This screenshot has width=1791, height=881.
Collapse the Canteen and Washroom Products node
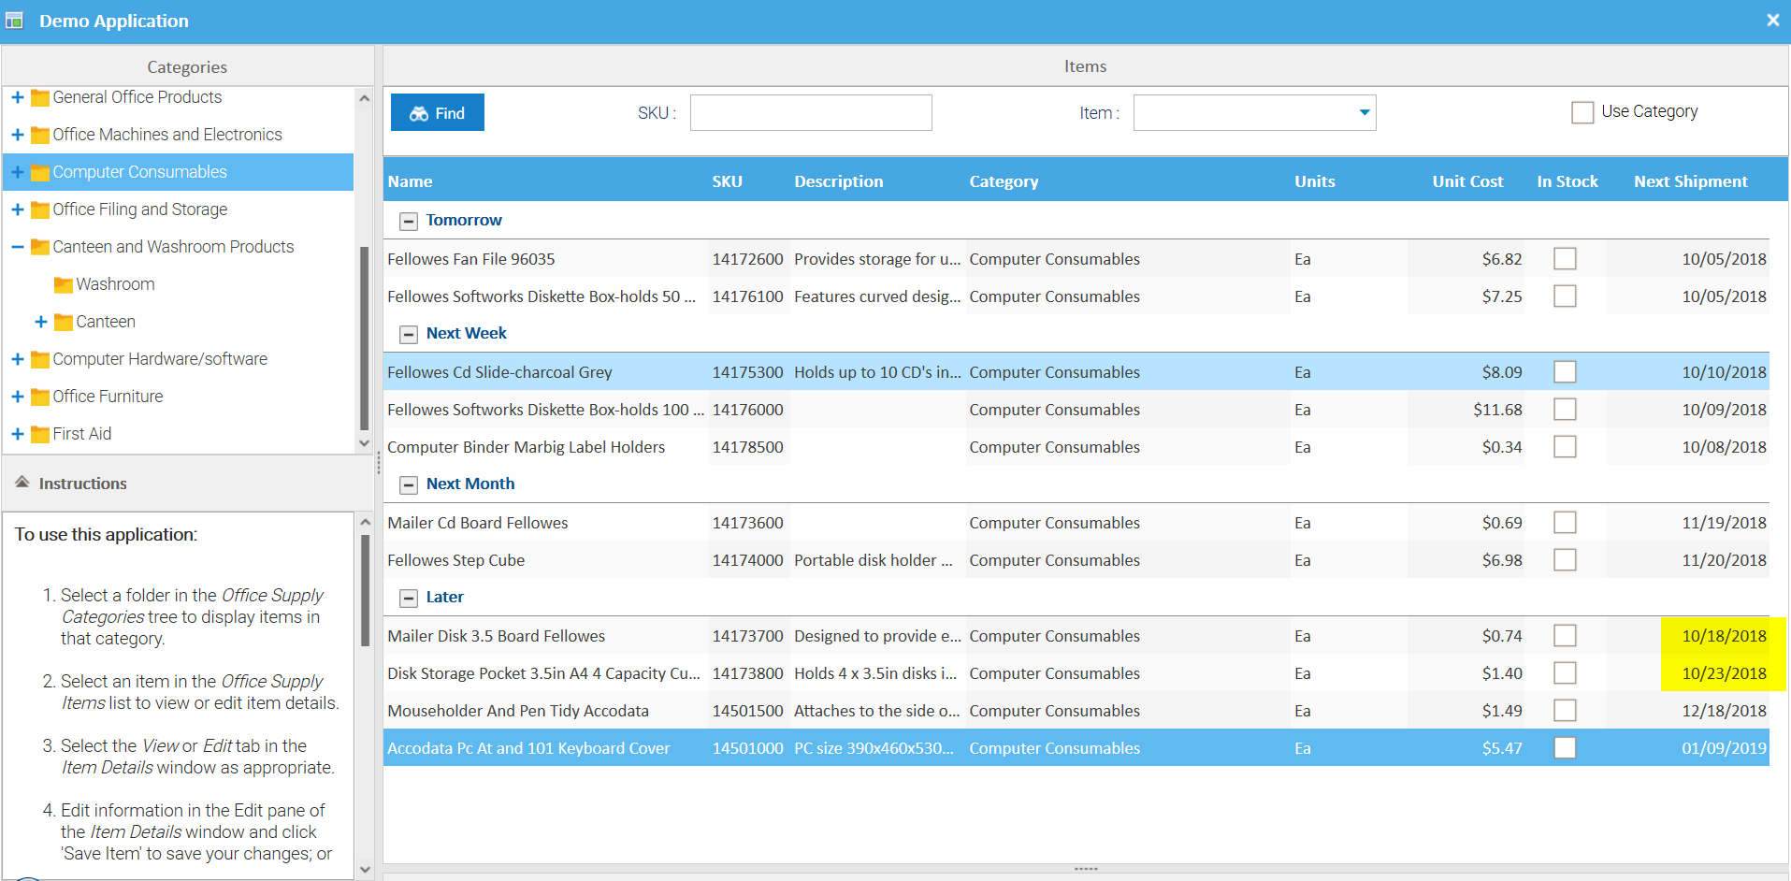point(18,247)
